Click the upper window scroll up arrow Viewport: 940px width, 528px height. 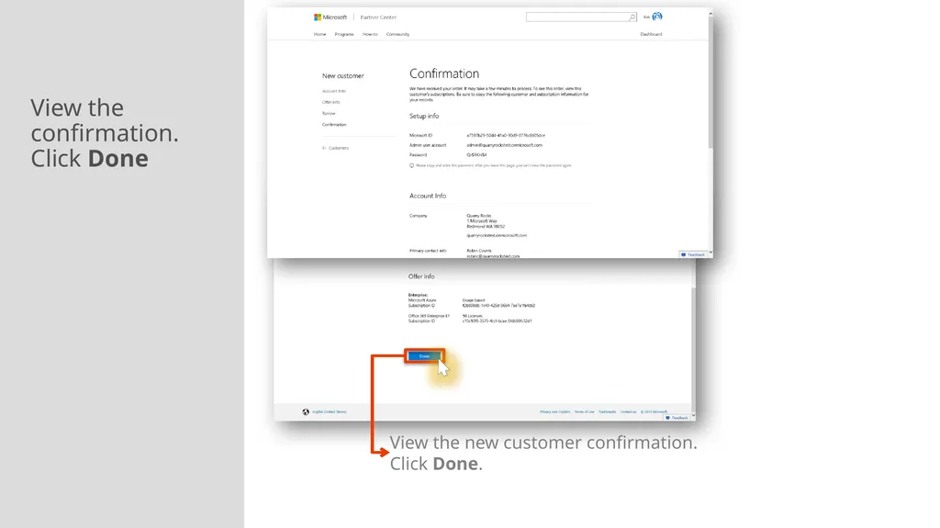[x=711, y=13]
